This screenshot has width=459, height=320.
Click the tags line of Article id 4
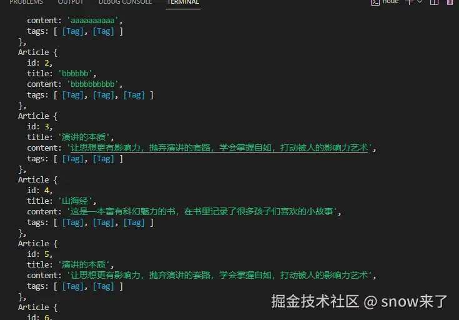[x=90, y=222]
